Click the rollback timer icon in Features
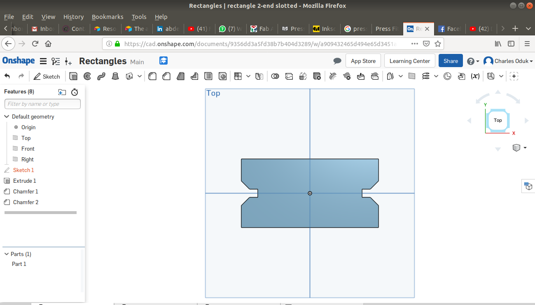The image size is (535, 305). tap(75, 92)
